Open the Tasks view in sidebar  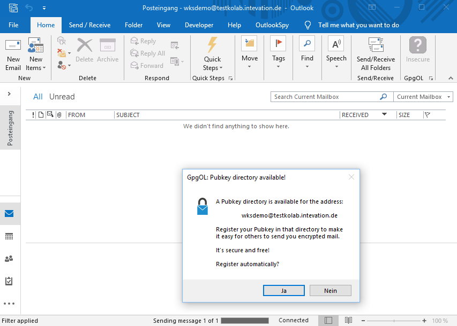coord(9,281)
